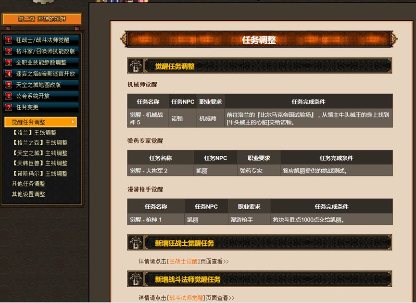Click the icon beside 觉醒任务调整 section header
The width and height of the screenshot is (416, 303).
coord(135,65)
